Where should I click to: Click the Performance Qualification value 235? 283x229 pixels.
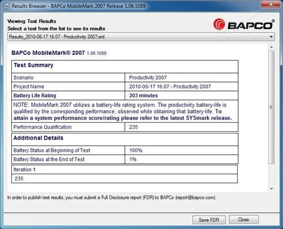click(x=134, y=127)
